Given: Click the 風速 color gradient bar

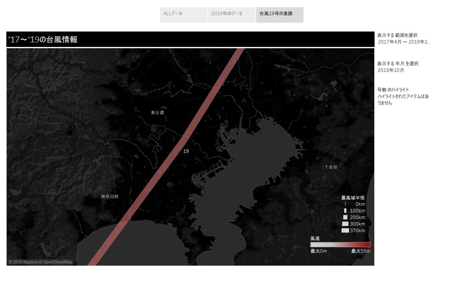Looking at the screenshot, I should (340, 245).
